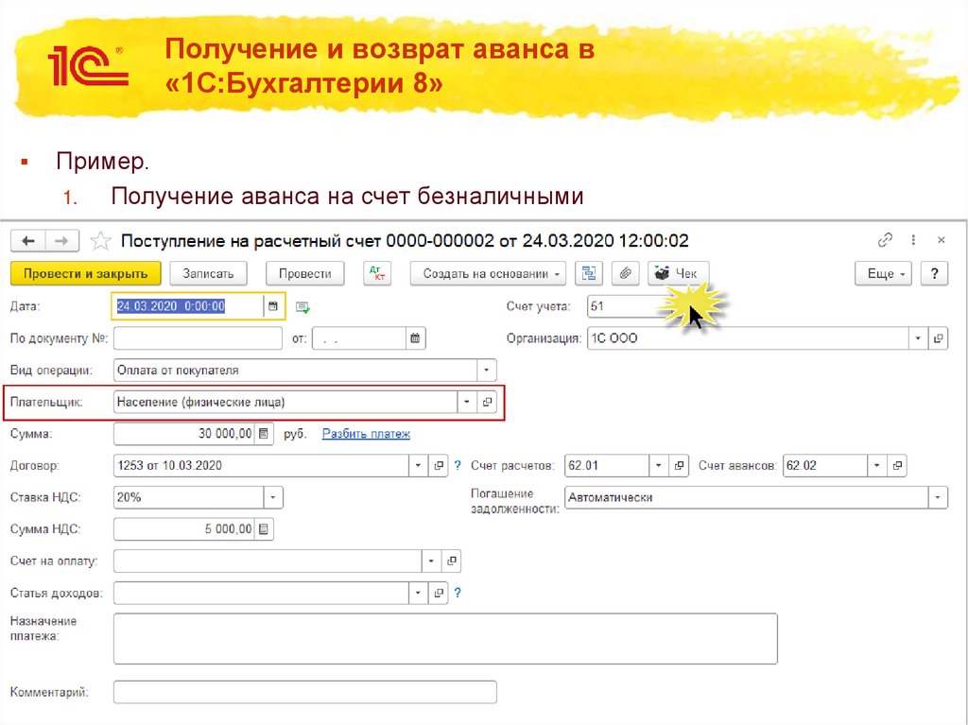This screenshot has height=725, width=968.
Task: Attach files with the paperclip icon
Action: point(625,273)
